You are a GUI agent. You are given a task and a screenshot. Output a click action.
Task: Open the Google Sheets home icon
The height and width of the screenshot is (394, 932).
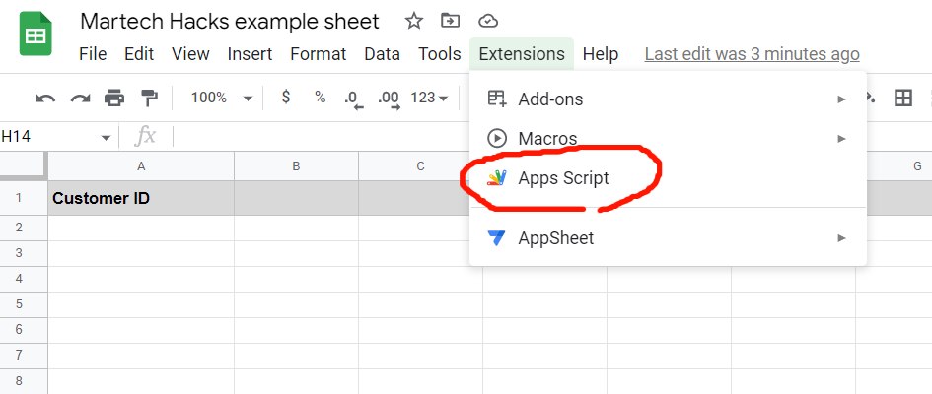point(36,33)
